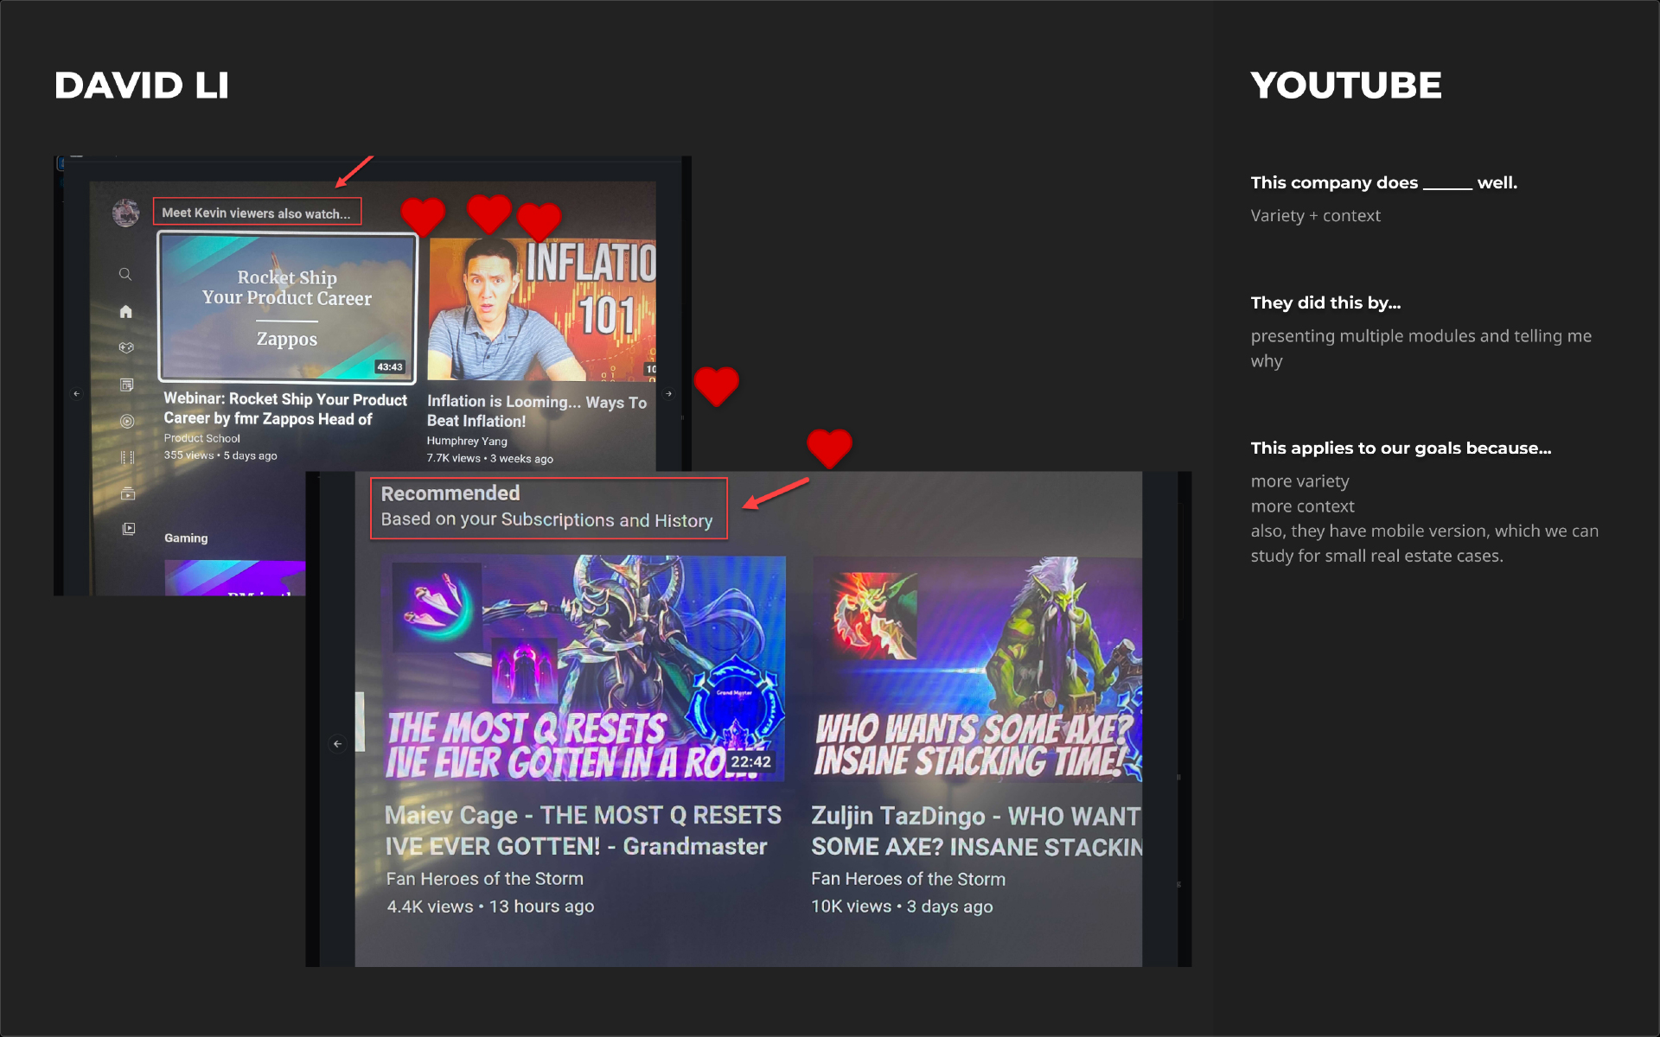1660x1037 pixels.
Task: Click 'They did this by...' heading
Action: tap(1325, 302)
